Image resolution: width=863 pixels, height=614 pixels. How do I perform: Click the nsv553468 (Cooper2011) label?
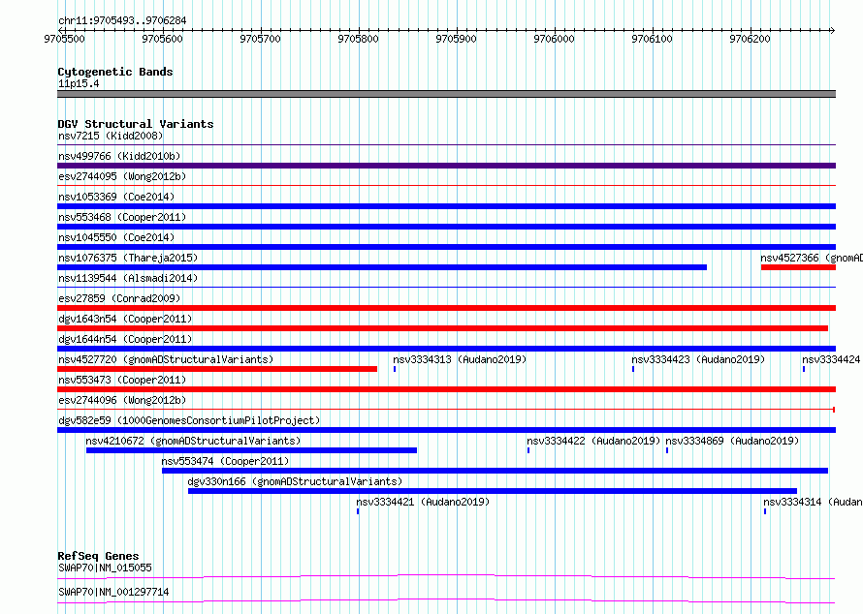coord(122,217)
